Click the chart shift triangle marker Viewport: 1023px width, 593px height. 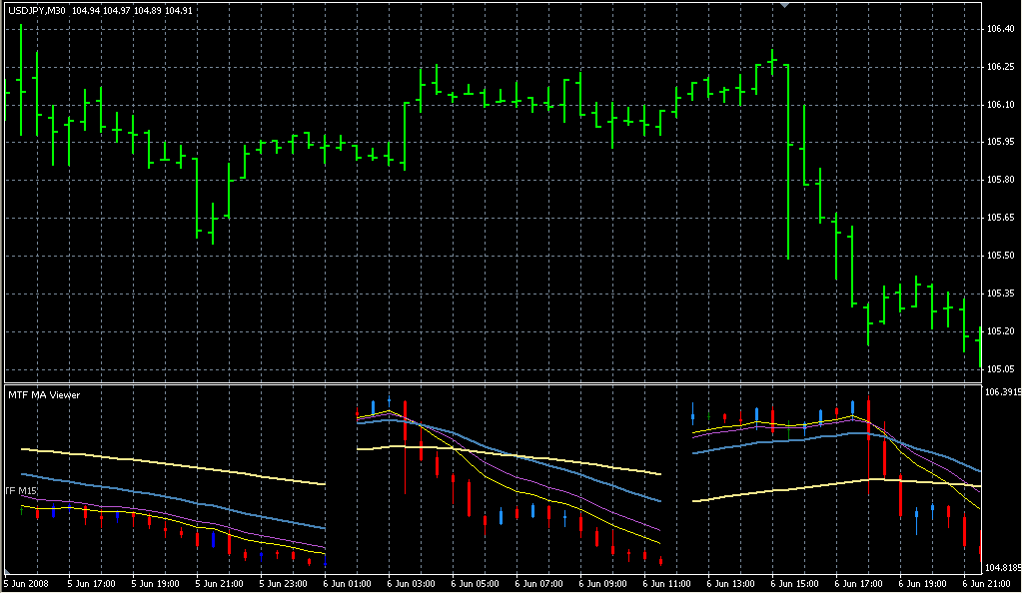tap(784, 6)
